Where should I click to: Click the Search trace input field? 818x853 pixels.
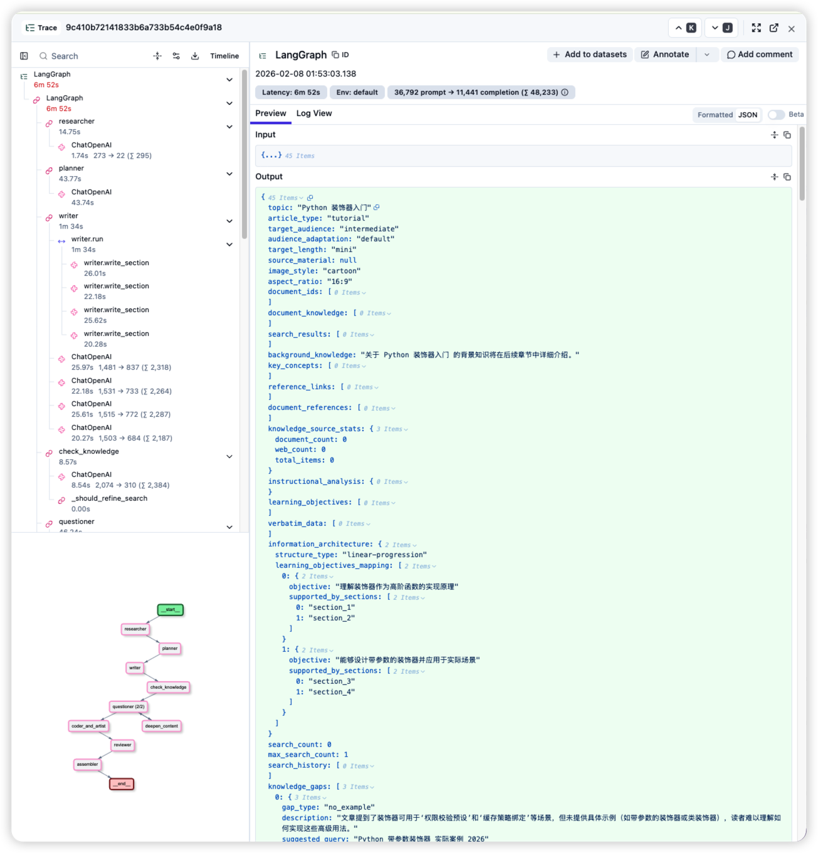pos(91,56)
